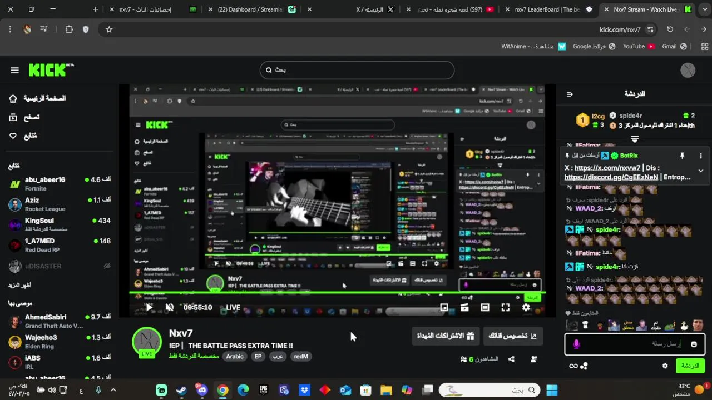Open Epic Games from the taskbar

click(264, 390)
